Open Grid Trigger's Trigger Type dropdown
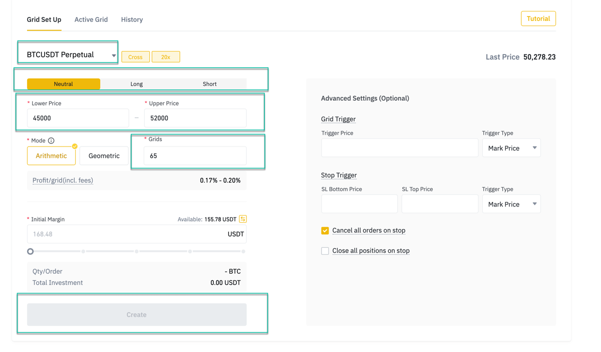This screenshot has width=601, height=352. 511,148
